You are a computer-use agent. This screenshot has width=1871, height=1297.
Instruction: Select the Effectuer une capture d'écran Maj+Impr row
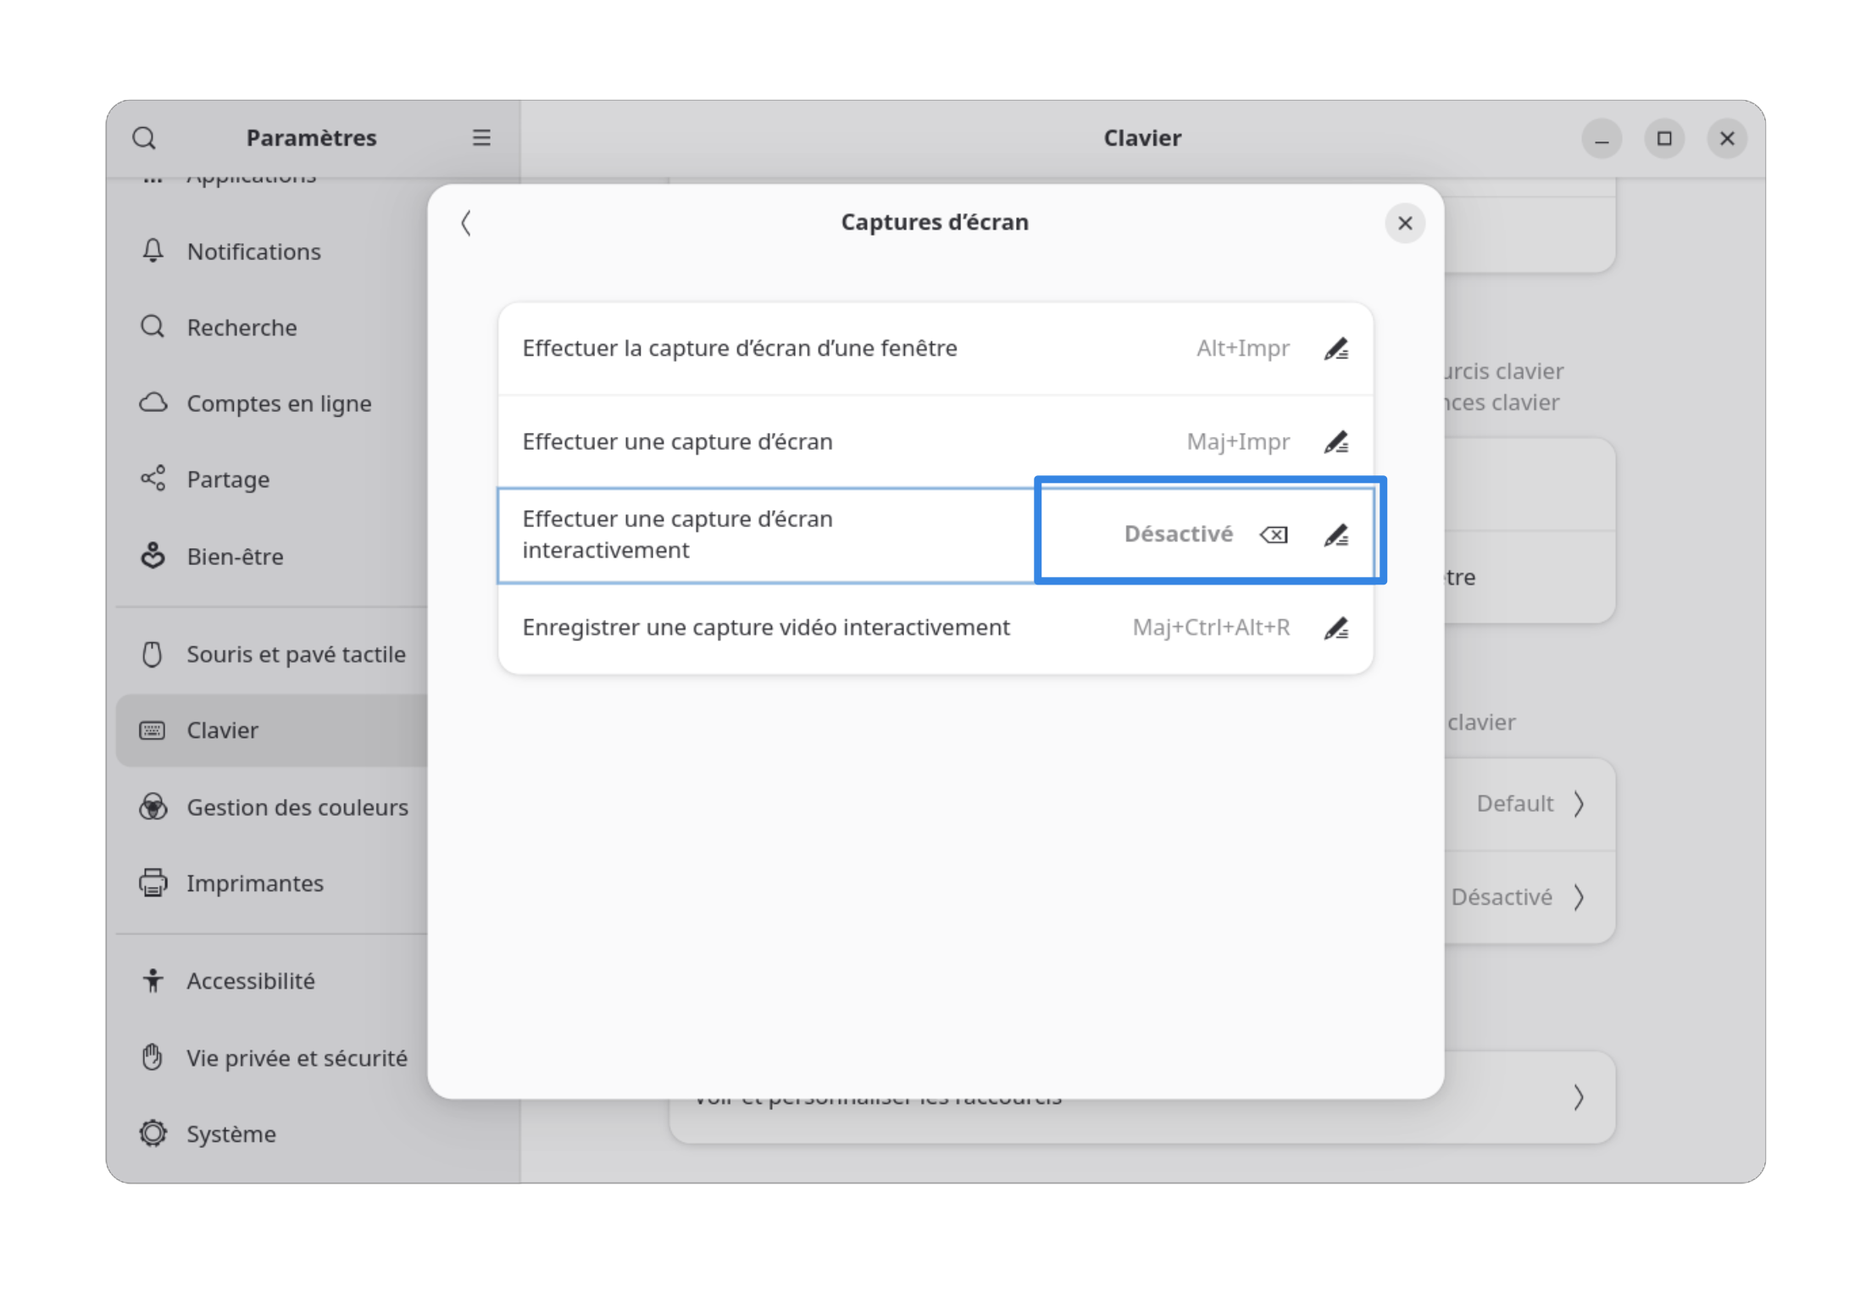click(x=847, y=441)
